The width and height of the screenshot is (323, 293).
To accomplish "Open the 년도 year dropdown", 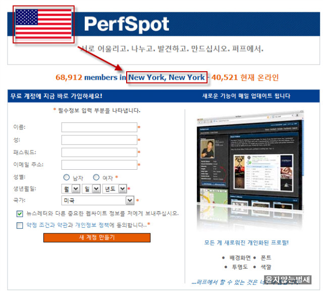I will pyautogui.click(x=115, y=188).
